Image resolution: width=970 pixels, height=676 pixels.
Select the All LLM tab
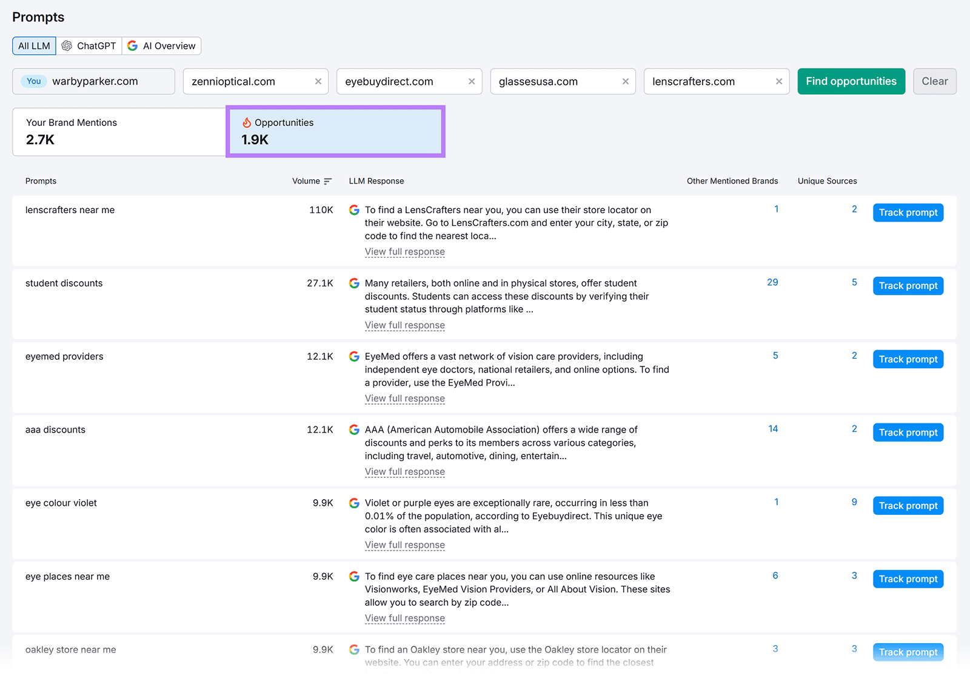[x=34, y=46]
